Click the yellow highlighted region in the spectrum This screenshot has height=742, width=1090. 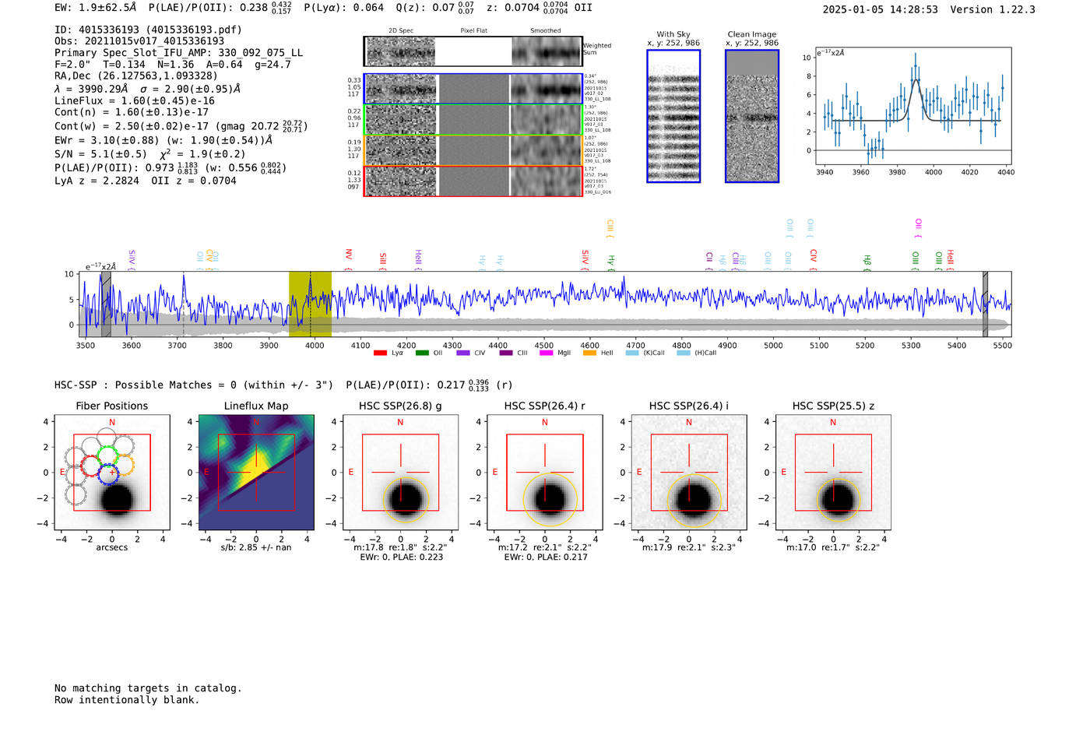[x=310, y=304]
